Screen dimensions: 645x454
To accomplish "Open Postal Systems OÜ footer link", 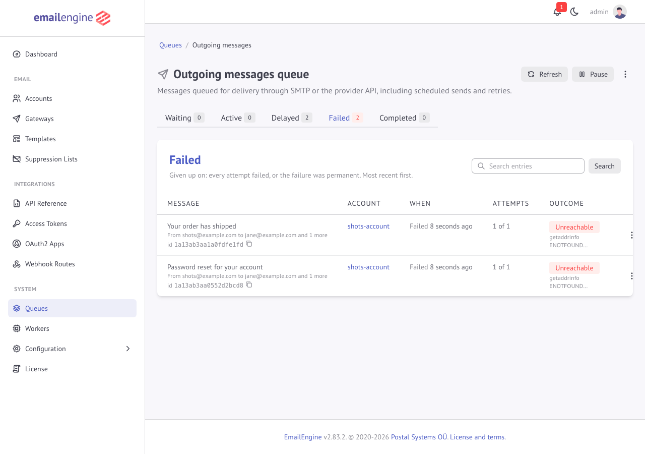I will click(419, 437).
